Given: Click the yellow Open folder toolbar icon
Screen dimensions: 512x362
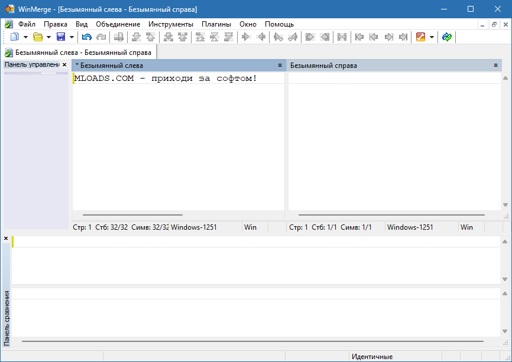Looking at the screenshot, I should (38, 37).
